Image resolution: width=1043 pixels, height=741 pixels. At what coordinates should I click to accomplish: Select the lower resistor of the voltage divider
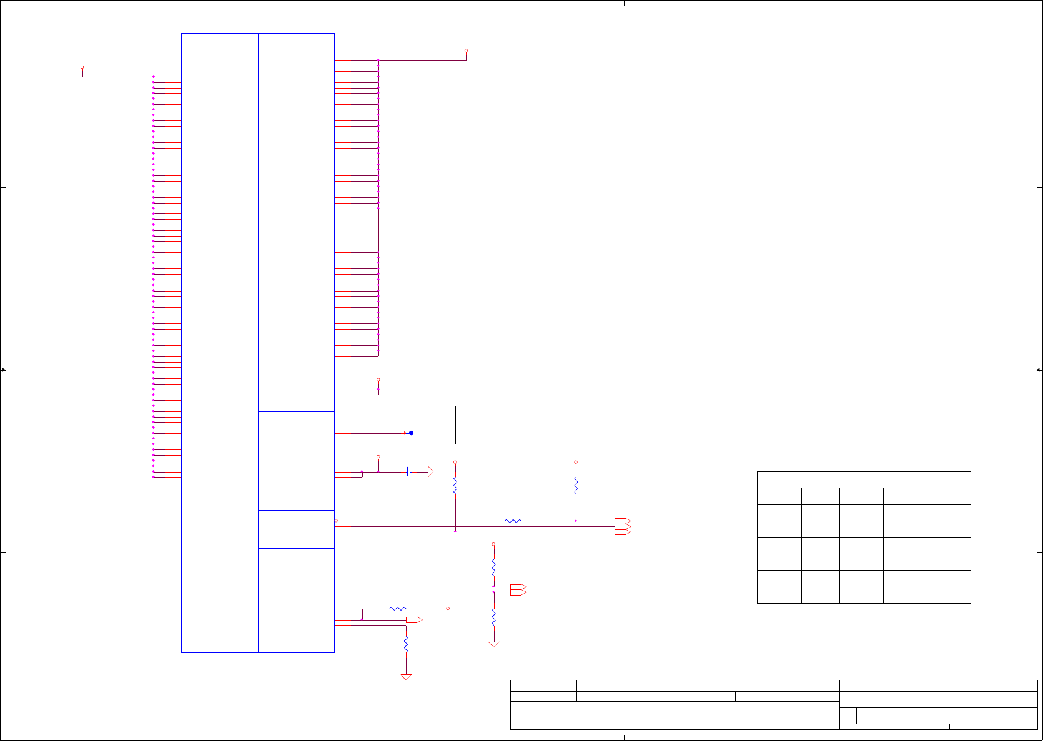[x=493, y=617]
